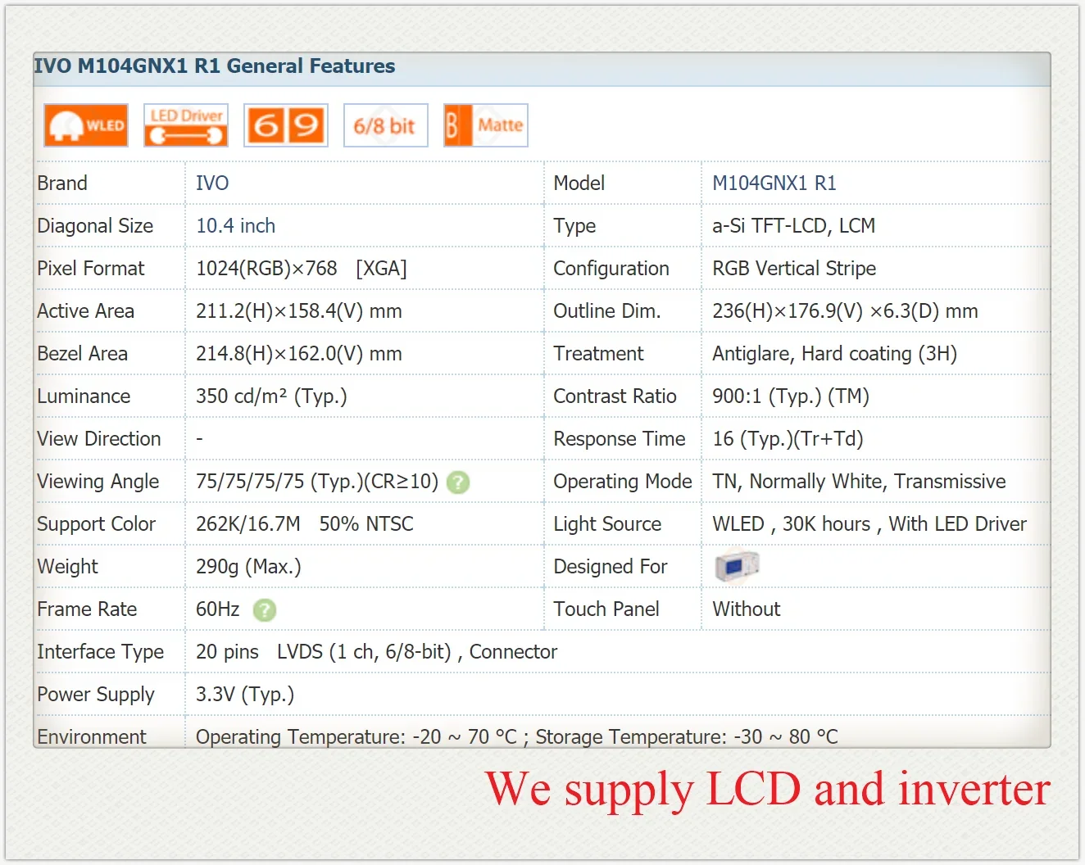Open the IVO brand link
1085x865 pixels.
(212, 183)
